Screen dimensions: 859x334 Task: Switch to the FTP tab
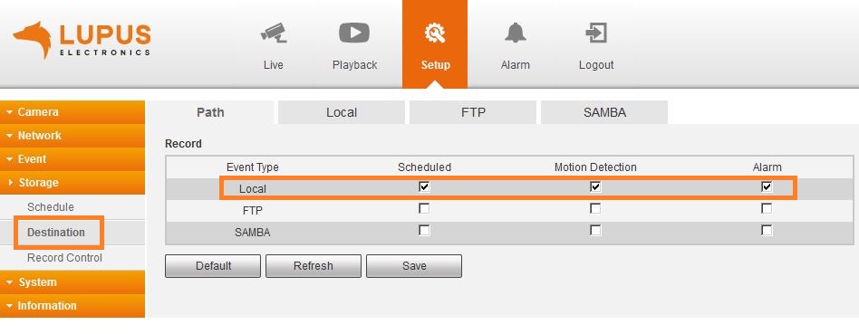(473, 112)
